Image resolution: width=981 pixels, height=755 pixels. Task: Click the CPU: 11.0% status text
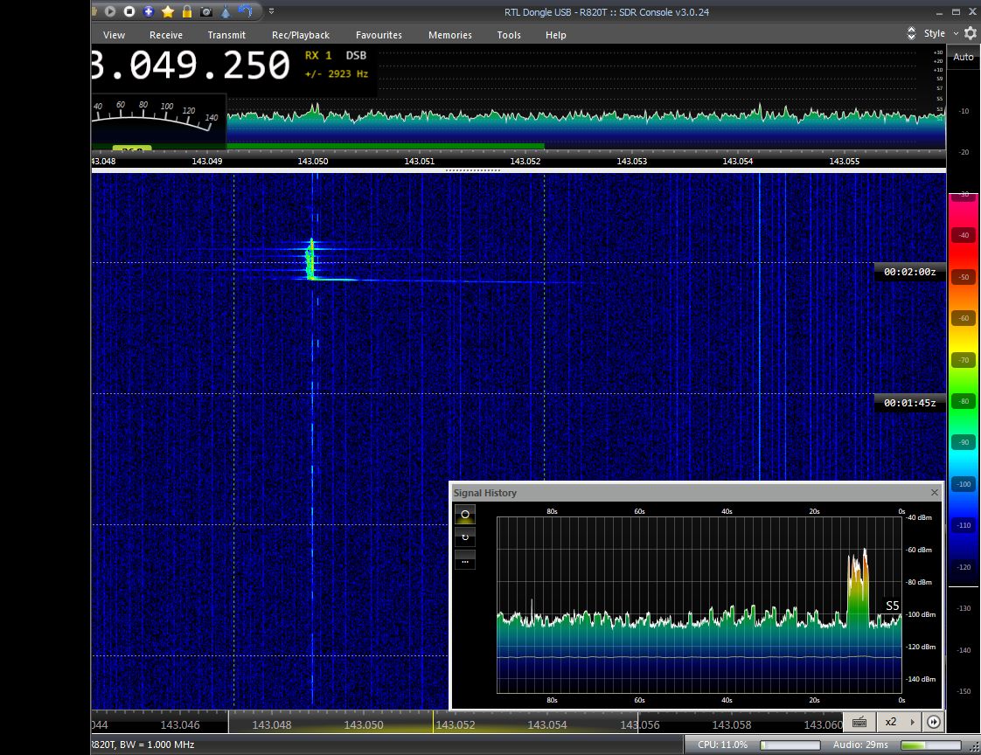(722, 745)
